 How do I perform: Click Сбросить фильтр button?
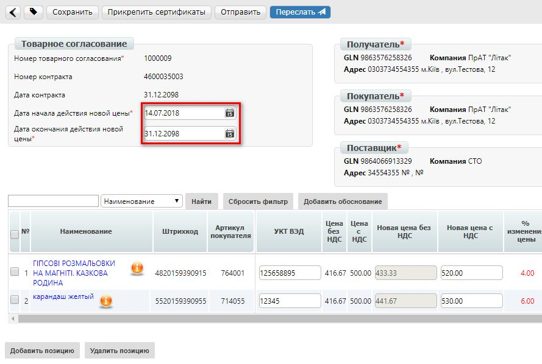258,201
